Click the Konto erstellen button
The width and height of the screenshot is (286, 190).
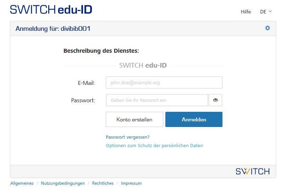pyautogui.click(x=134, y=120)
